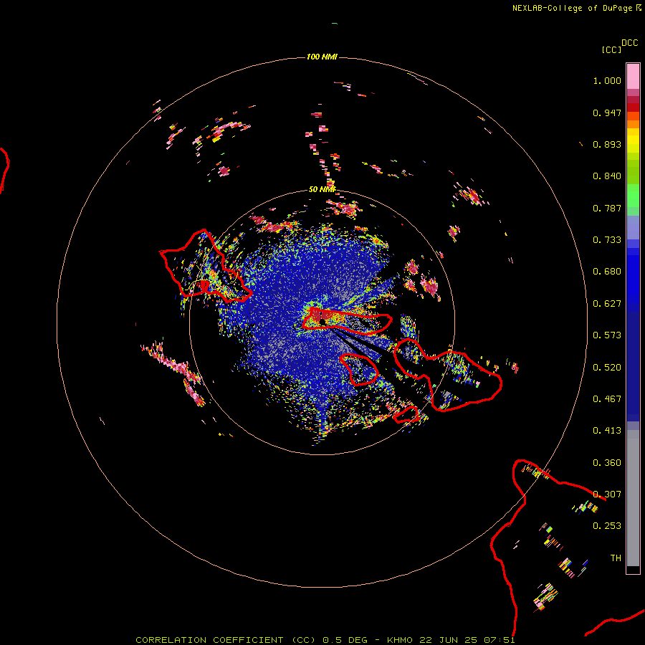Click the 0.307 value on the color scale
The height and width of the screenshot is (645, 645).
(x=607, y=494)
